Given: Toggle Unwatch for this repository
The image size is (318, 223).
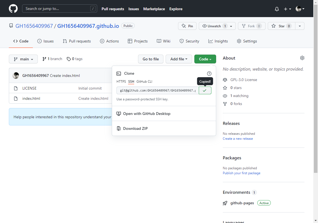Looking at the screenshot, I should pyautogui.click(x=214, y=26).
